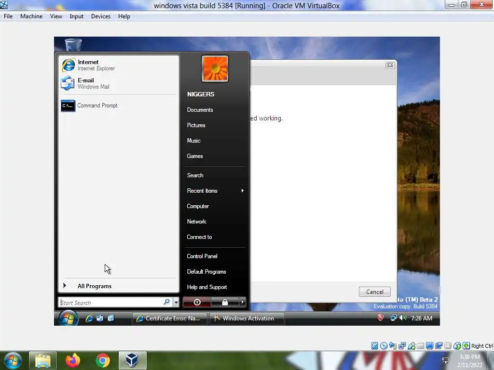Image resolution: width=494 pixels, height=370 pixels.
Task: Click the Start menu power button
Action: point(197,302)
